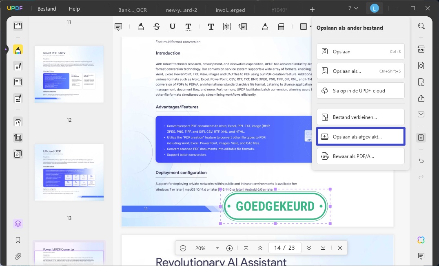Open the Organize pages icon in sidebar
The height and width of the screenshot is (266, 439).
click(x=18, y=122)
